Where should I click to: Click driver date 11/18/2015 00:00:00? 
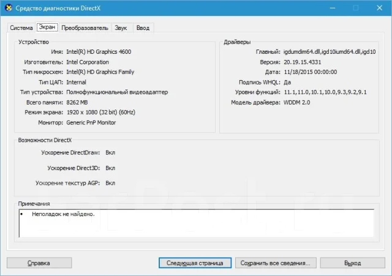(x=311, y=72)
